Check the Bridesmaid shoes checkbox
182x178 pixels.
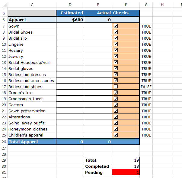(x=116, y=87)
